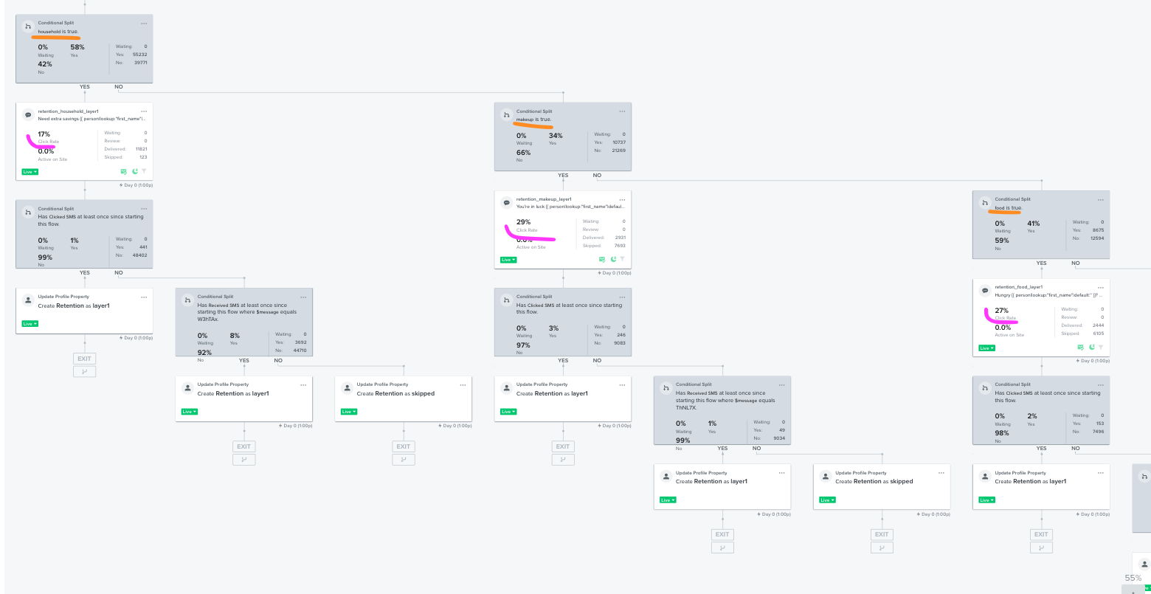Image resolution: width=1151 pixels, height=594 pixels.
Task: Click the 55% zoom level indicator
Action: [1133, 578]
